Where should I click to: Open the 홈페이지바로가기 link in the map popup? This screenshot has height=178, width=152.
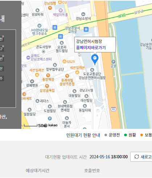[x=91, y=48]
